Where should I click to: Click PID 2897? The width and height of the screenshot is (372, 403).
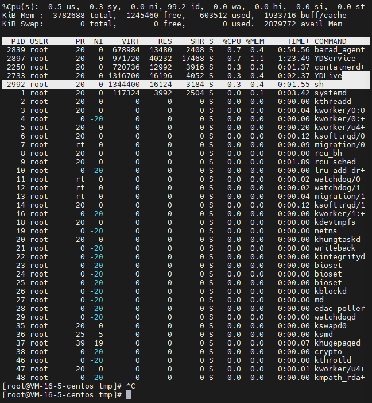[16, 58]
